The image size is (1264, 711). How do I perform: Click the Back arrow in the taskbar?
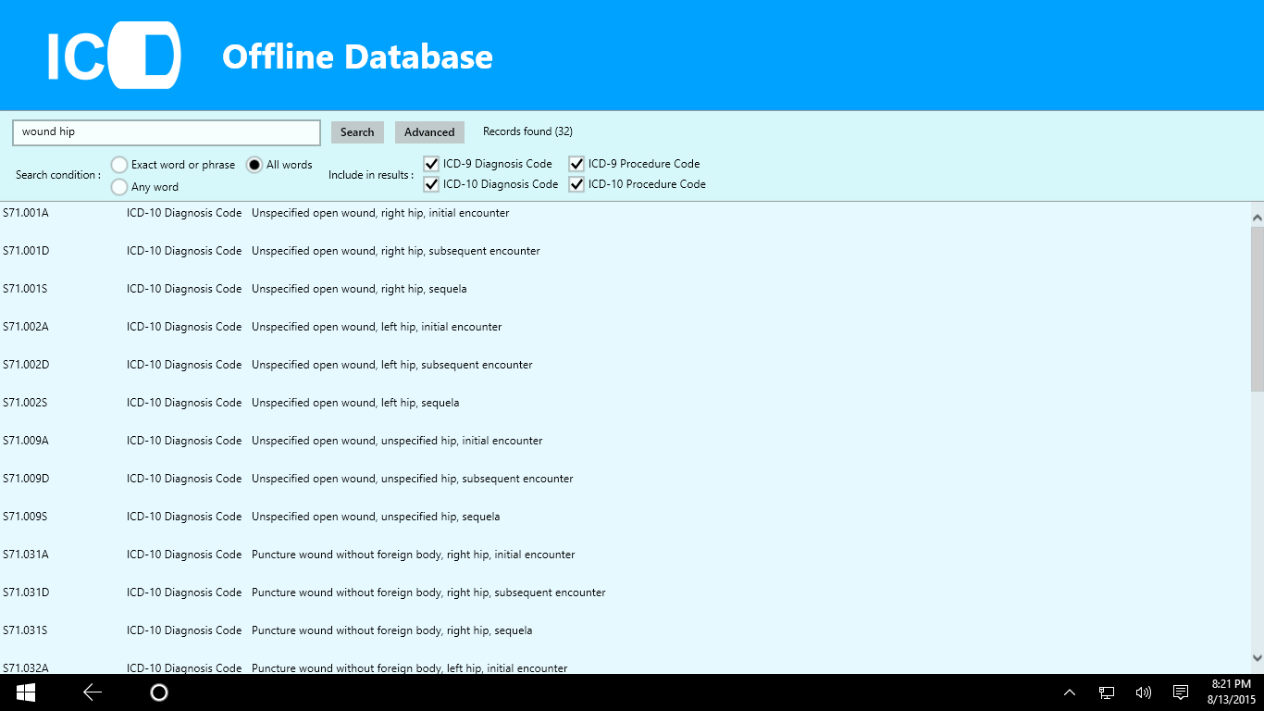[x=91, y=692]
